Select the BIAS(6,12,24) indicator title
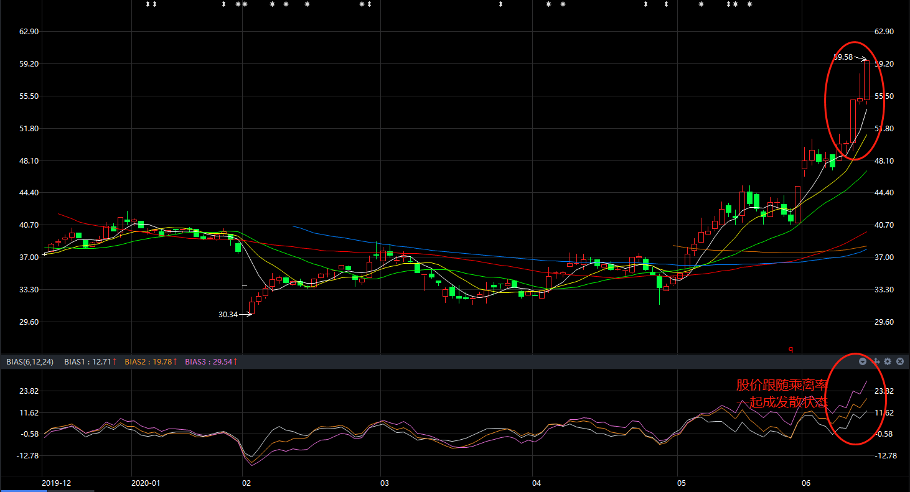The height and width of the screenshot is (492, 910). [30, 361]
